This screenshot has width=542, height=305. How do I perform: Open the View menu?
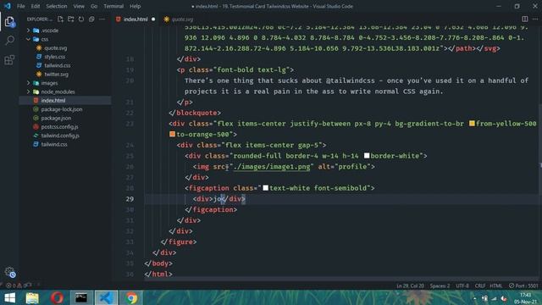click(79, 6)
